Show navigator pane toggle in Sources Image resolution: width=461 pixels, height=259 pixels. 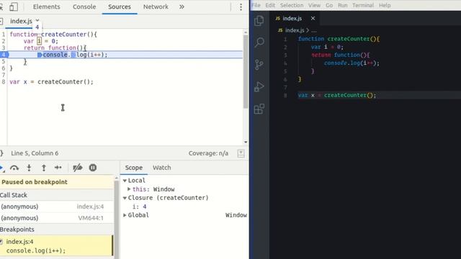pos(1,21)
